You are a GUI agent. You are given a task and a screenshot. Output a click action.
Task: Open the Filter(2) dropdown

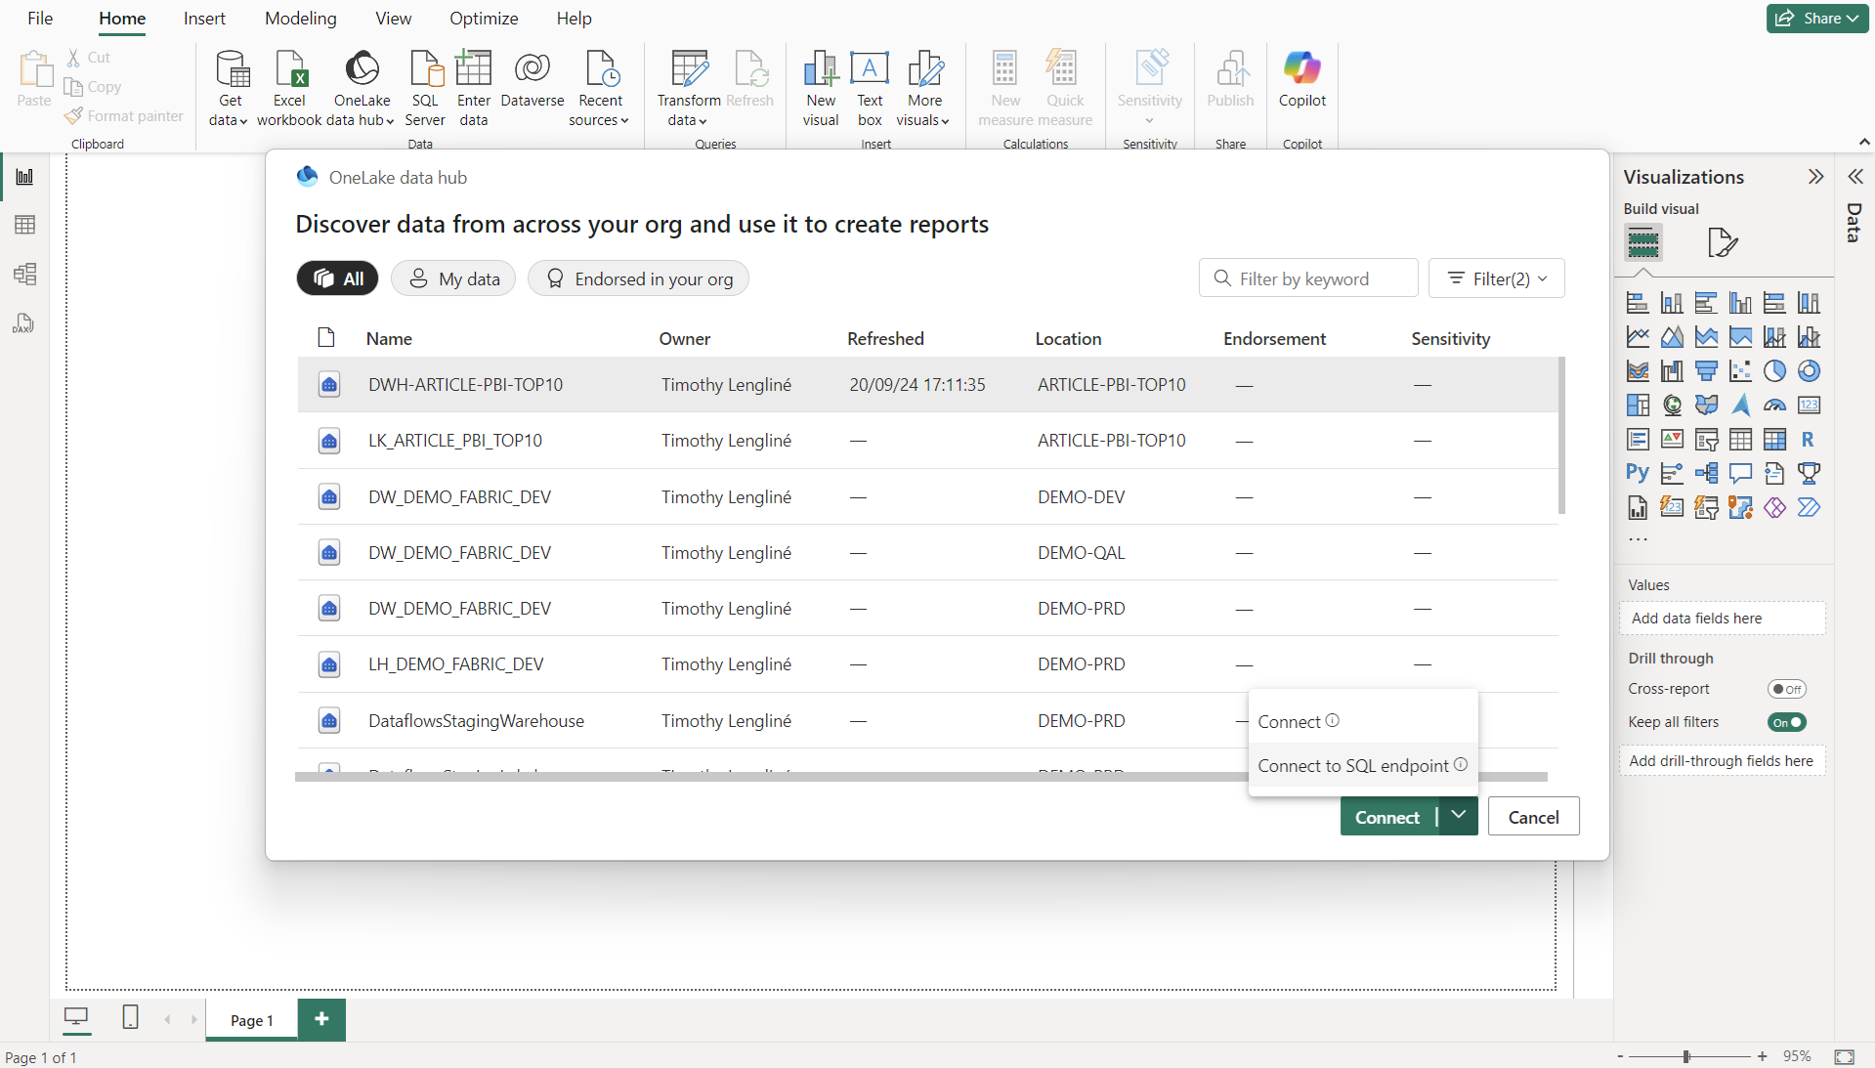(x=1497, y=278)
